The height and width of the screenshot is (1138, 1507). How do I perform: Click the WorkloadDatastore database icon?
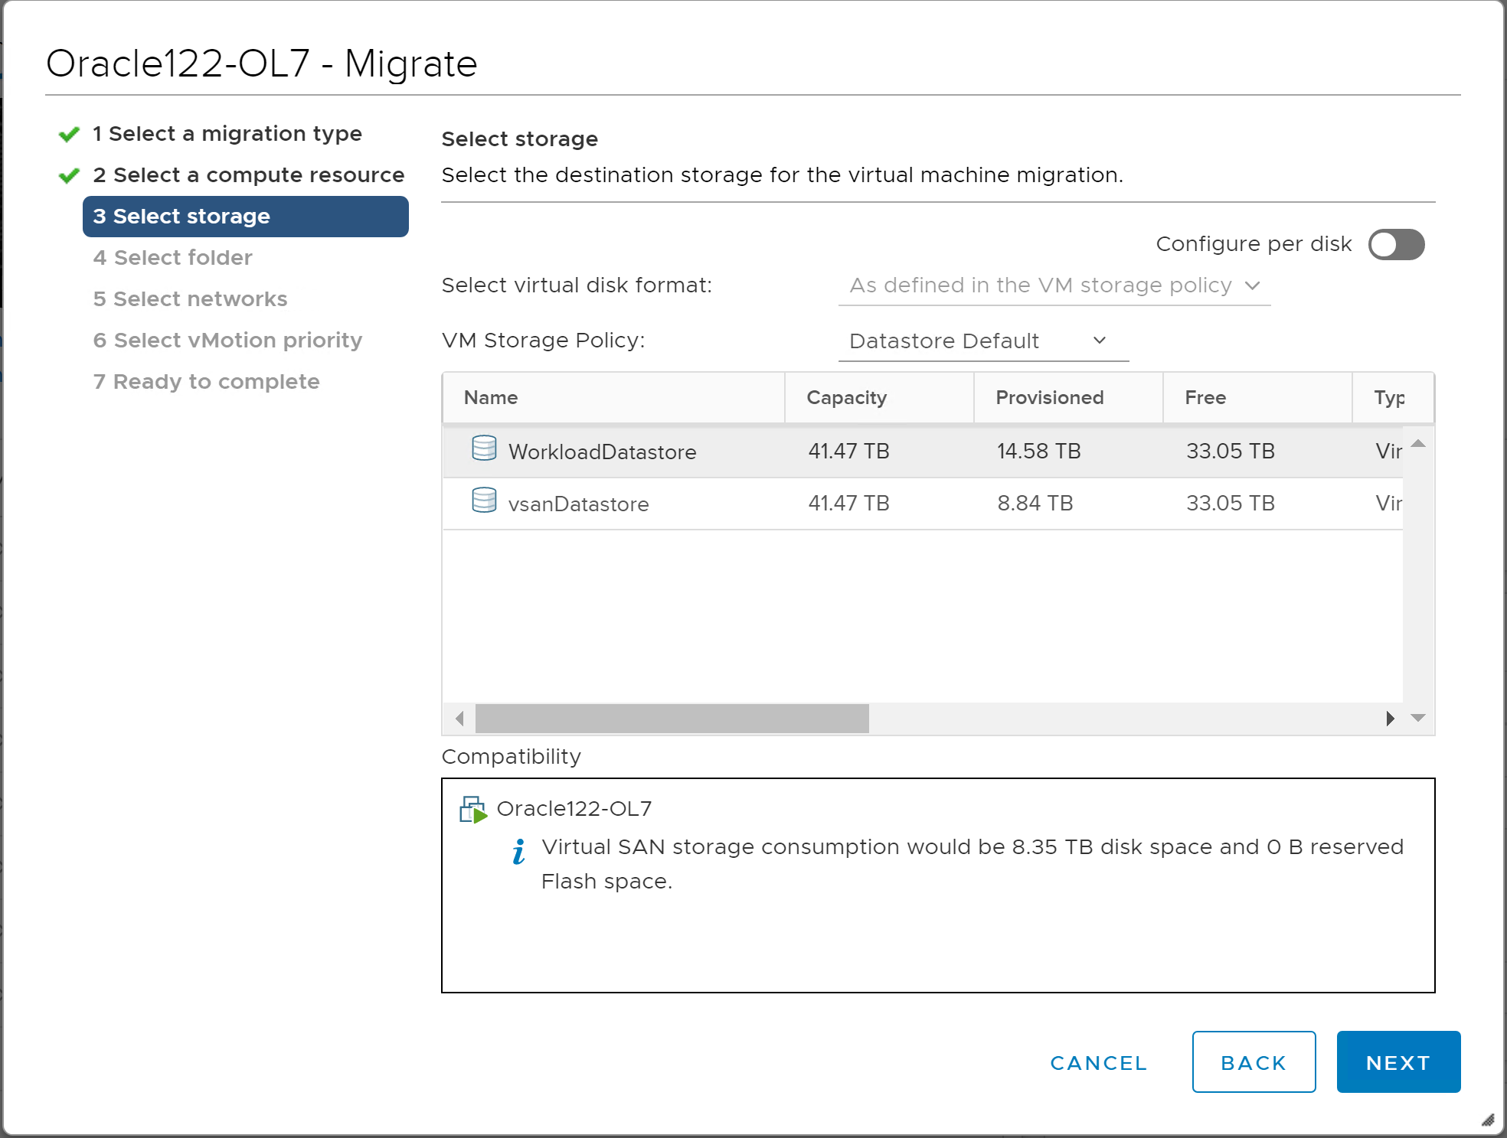click(x=484, y=448)
